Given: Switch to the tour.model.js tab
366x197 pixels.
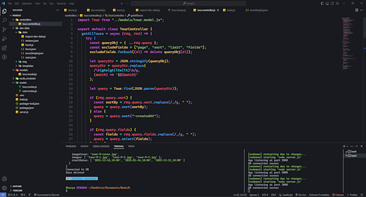Looking at the screenshot, I should click(96, 10).
